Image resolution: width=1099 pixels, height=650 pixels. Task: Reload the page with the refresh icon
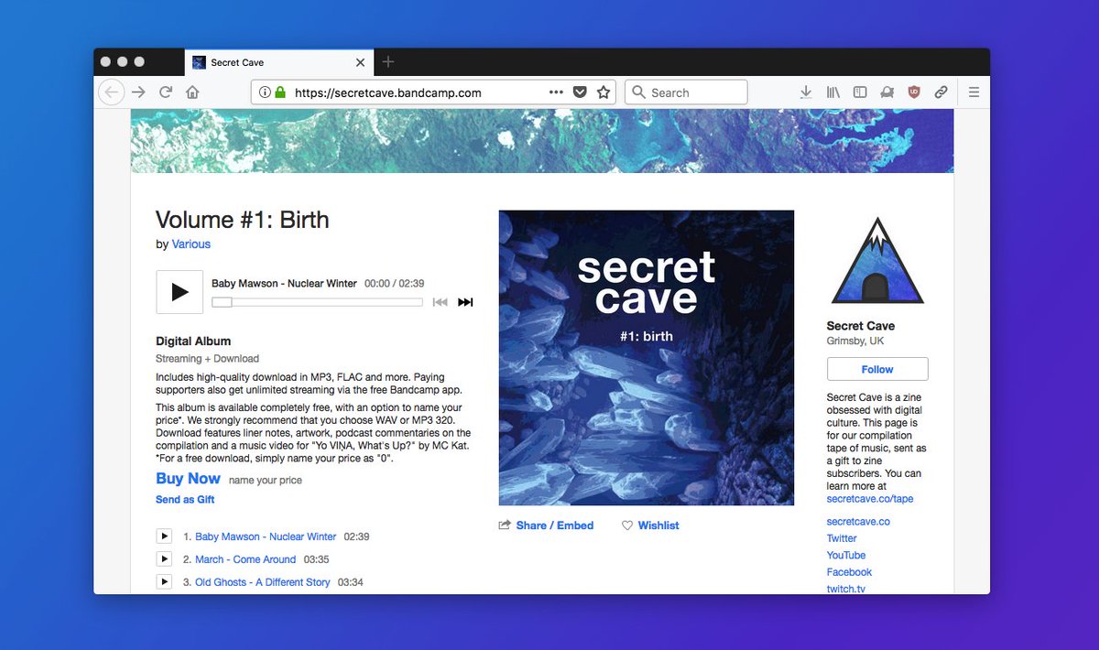166,92
